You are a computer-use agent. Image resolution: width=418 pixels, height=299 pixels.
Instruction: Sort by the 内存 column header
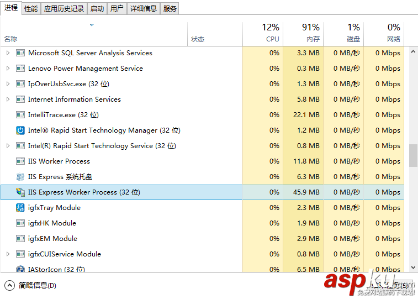click(303, 34)
